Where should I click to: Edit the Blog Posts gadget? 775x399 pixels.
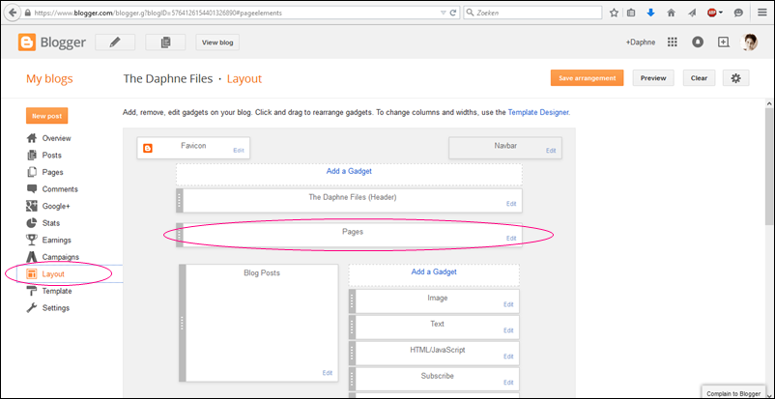click(328, 373)
